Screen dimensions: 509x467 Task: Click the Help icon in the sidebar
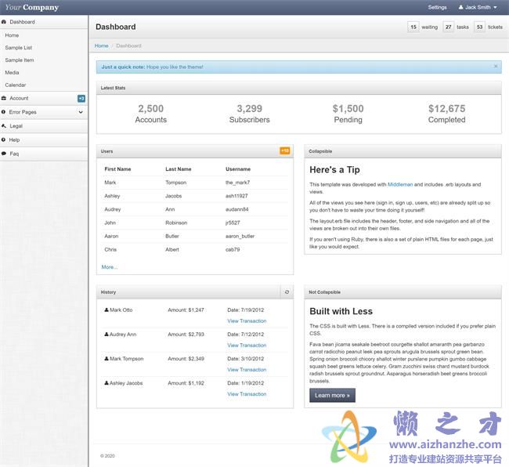point(4,139)
